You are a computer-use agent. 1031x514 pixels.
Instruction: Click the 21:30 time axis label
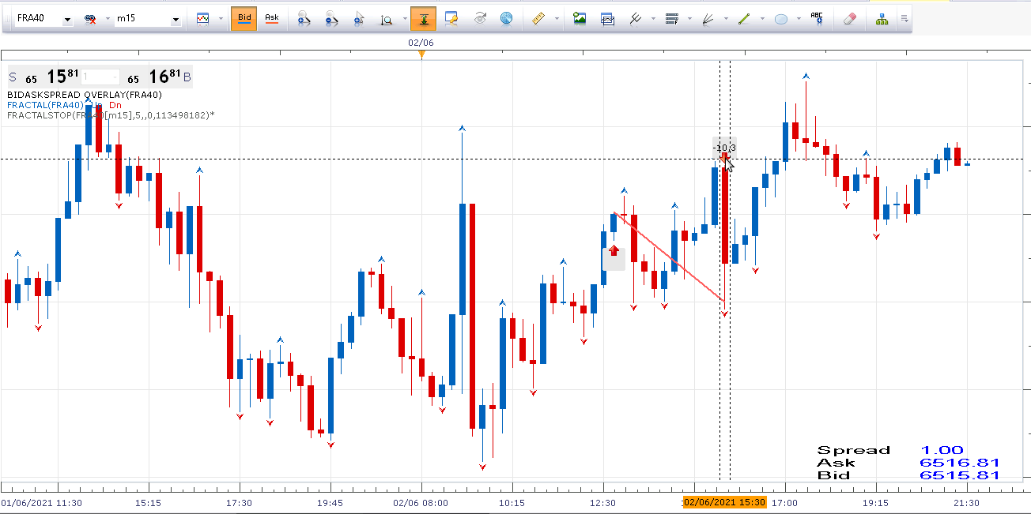966,503
